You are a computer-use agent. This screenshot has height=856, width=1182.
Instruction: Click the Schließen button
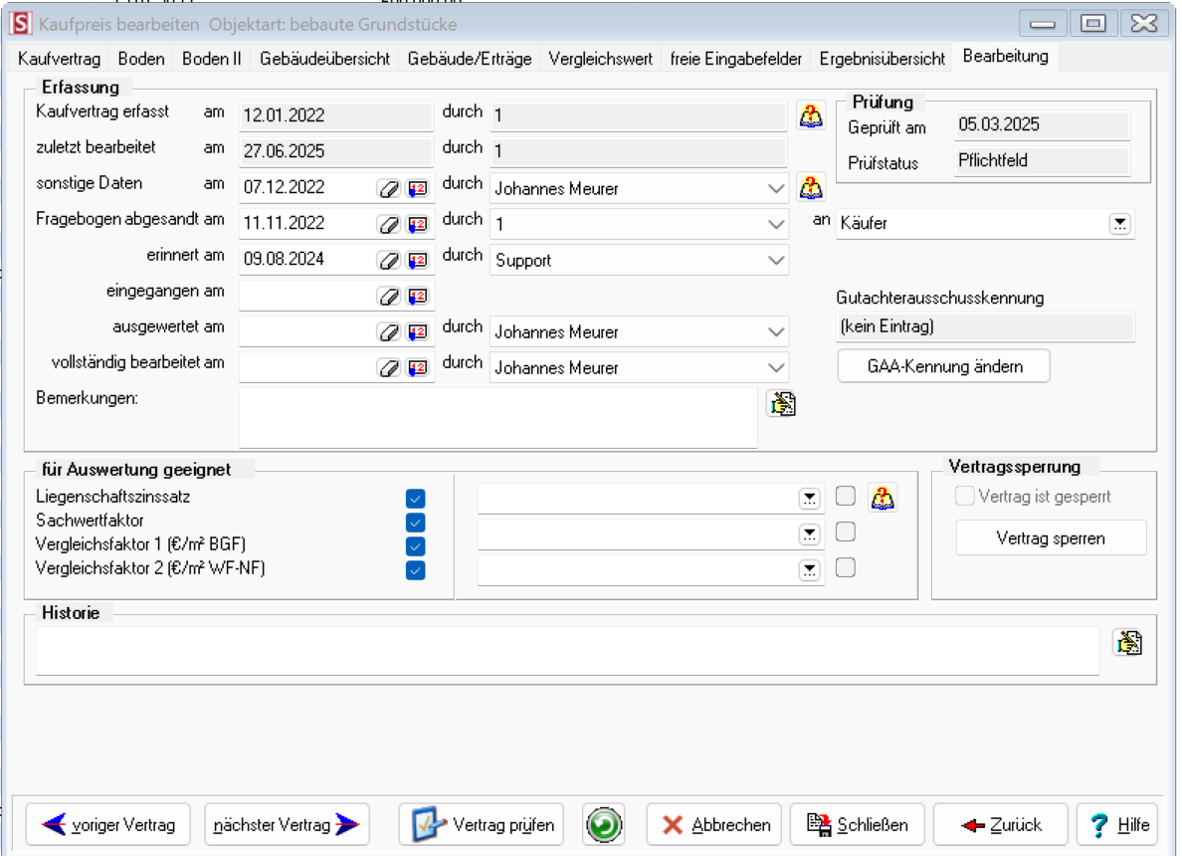tap(857, 824)
